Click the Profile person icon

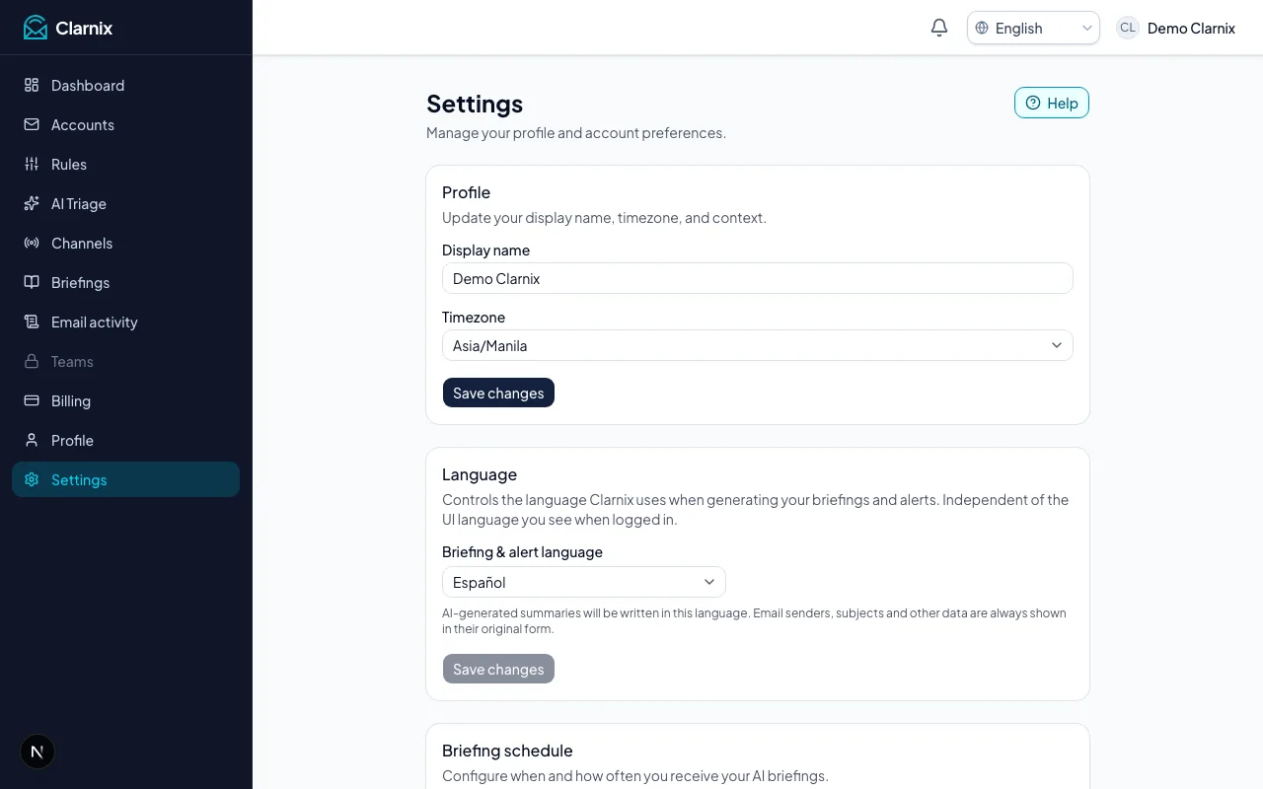point(32,440)
